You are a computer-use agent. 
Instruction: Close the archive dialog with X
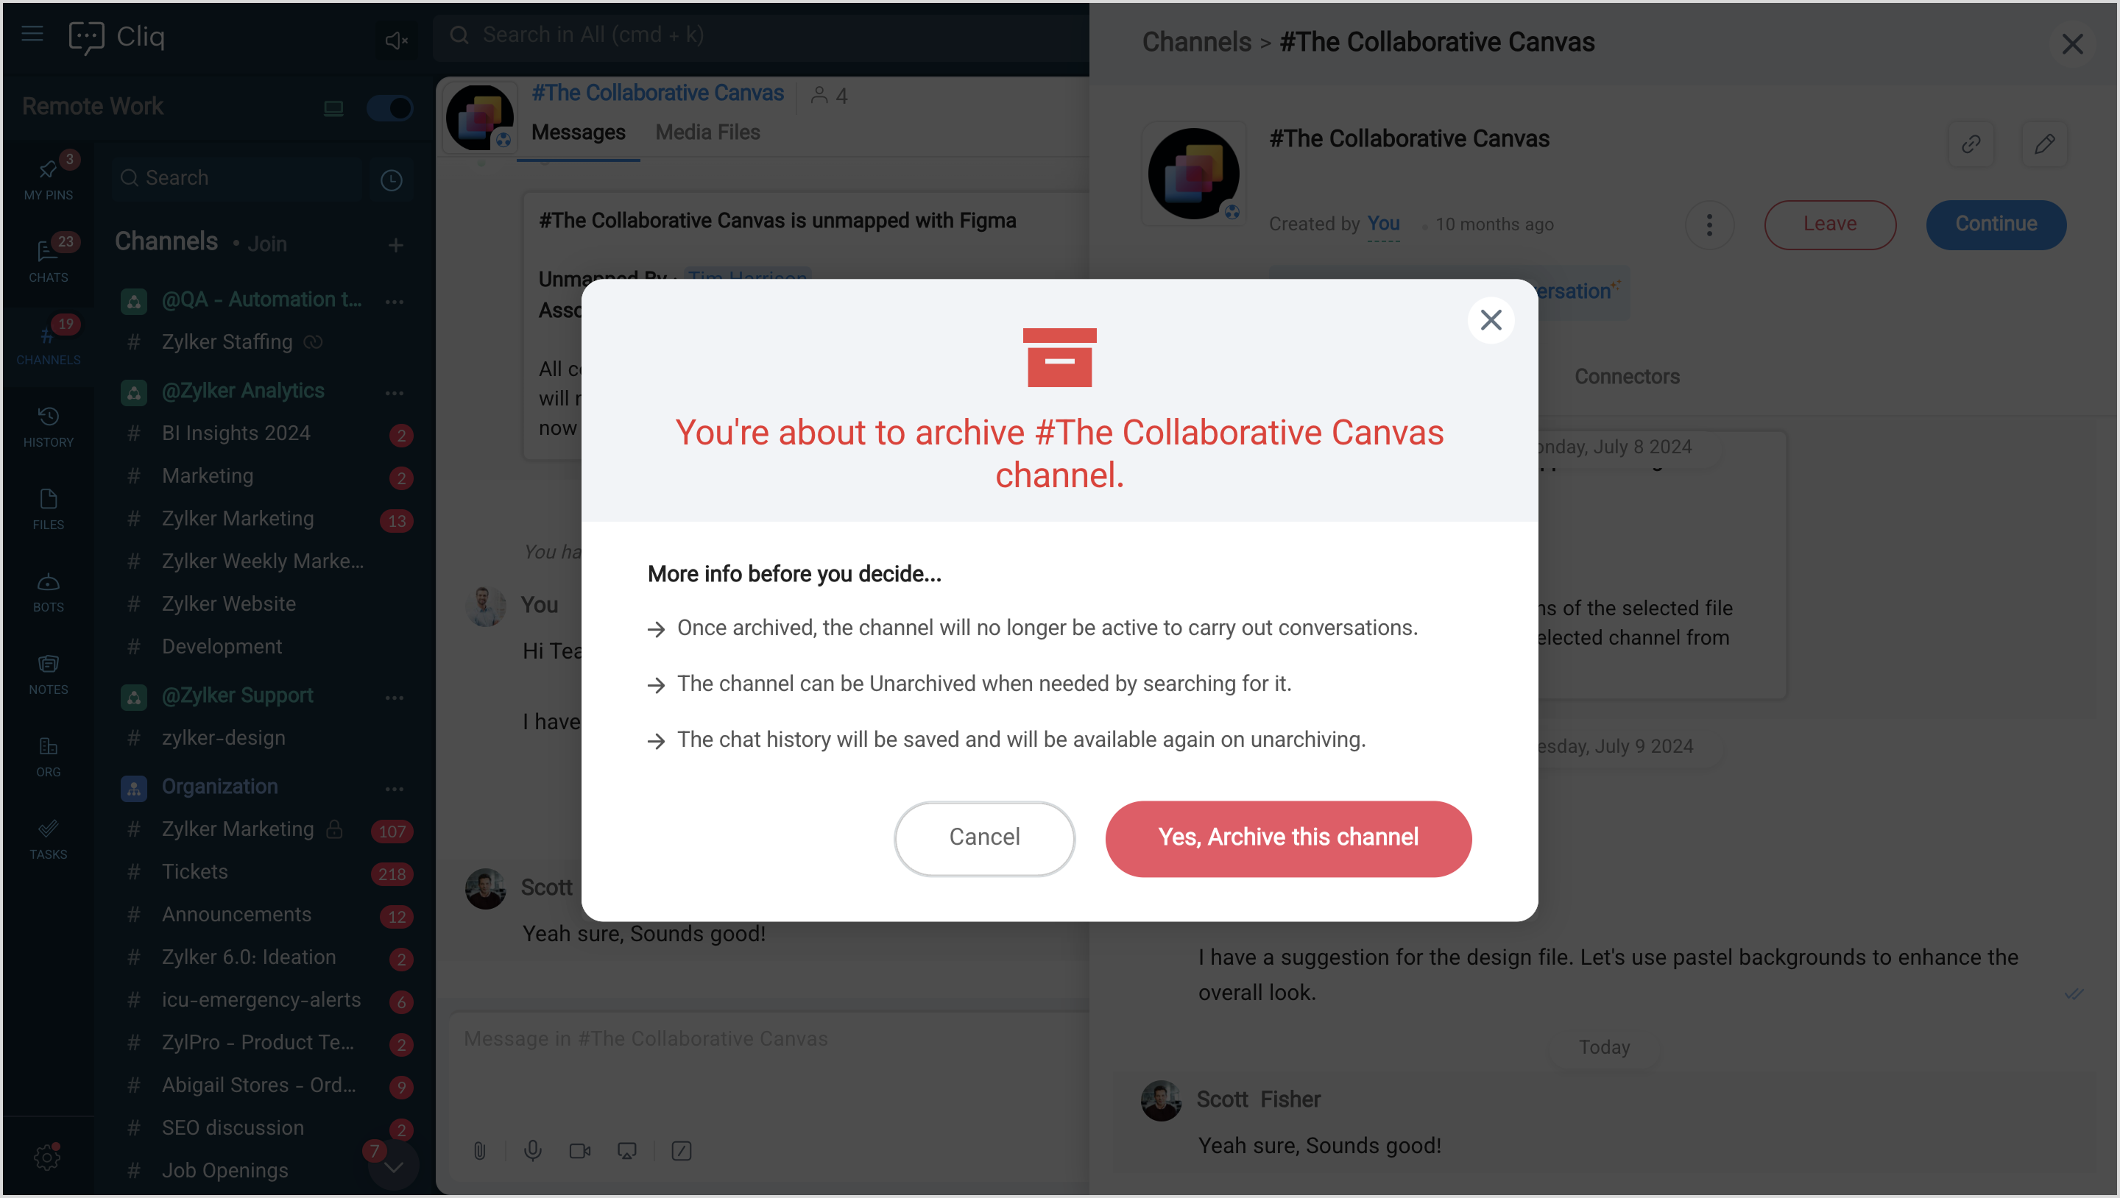(x=1491, y=319)
